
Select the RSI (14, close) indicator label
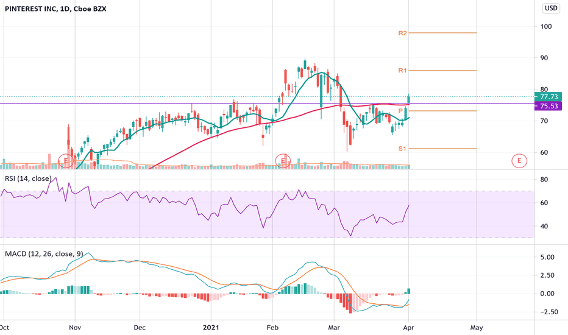click(28, 178)
